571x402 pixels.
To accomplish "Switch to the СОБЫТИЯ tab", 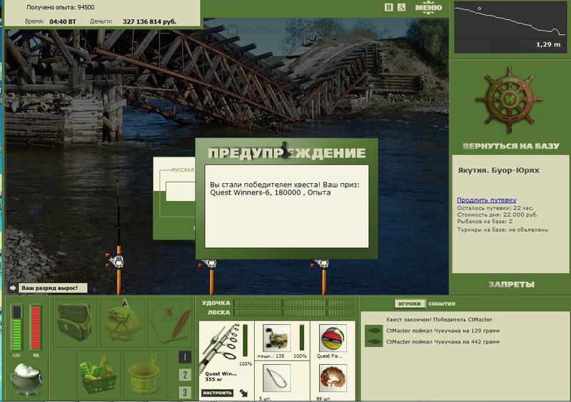I will click(x=441, y=304).
